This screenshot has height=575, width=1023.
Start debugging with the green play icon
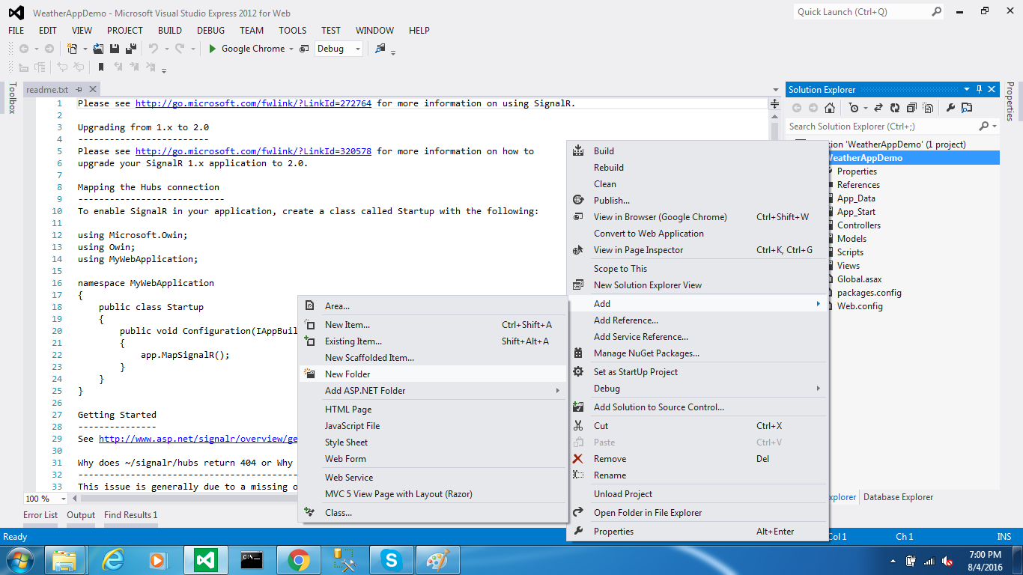point(213,49)
